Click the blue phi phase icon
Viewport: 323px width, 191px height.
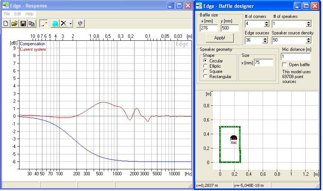[x=80, y=24]
